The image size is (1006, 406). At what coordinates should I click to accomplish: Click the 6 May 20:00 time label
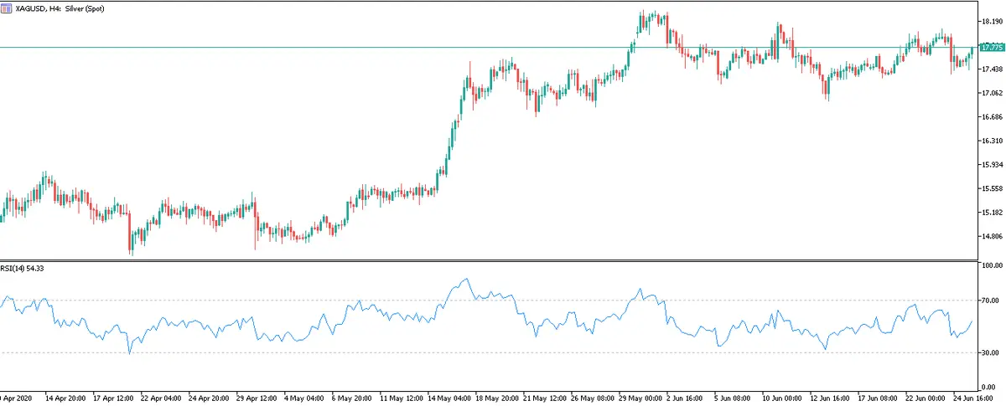(354, 398)
